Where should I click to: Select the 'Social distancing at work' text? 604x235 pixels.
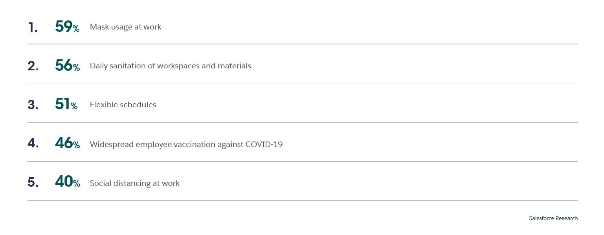point(134,183)
